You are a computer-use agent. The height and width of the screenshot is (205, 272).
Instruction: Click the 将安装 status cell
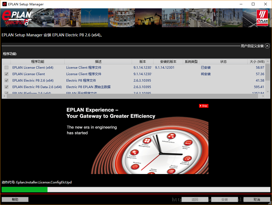(x=206, y=74)
